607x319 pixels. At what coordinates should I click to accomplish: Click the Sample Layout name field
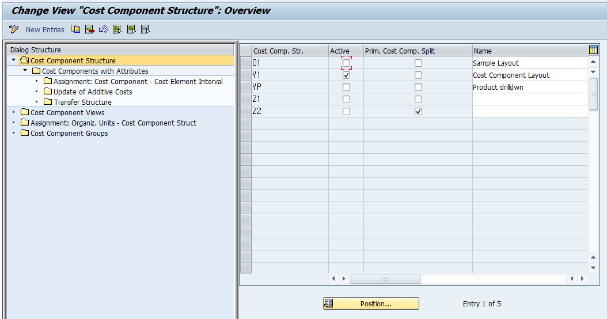[530, 63]
